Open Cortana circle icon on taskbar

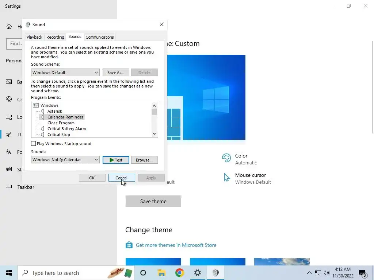(143, 273)
